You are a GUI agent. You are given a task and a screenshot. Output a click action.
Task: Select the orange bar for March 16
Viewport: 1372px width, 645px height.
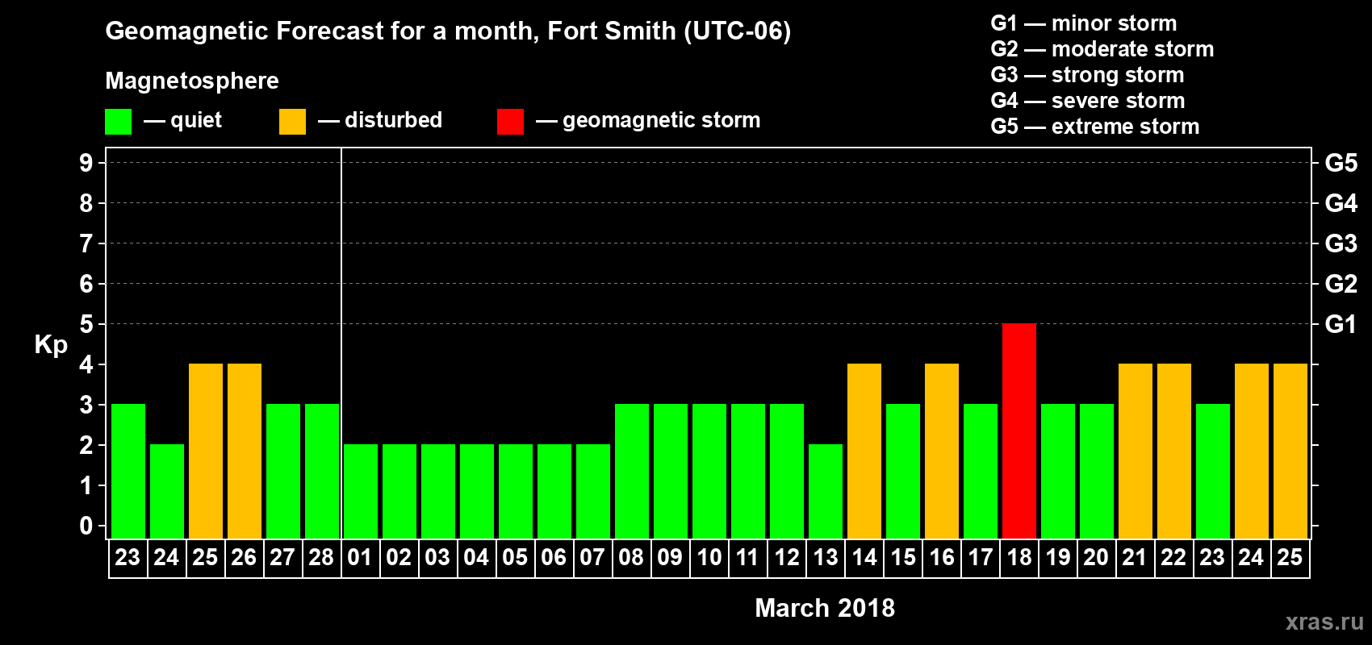pyautogui.click(x=942, y=451)
